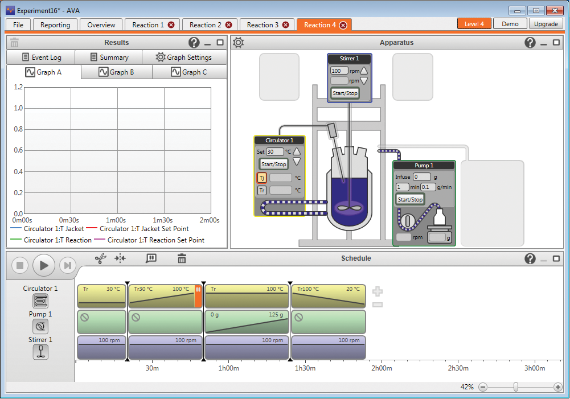Toggle the Tr reaction temperature mode
This screenshot has height=399, width=570.
pos(261,190)
